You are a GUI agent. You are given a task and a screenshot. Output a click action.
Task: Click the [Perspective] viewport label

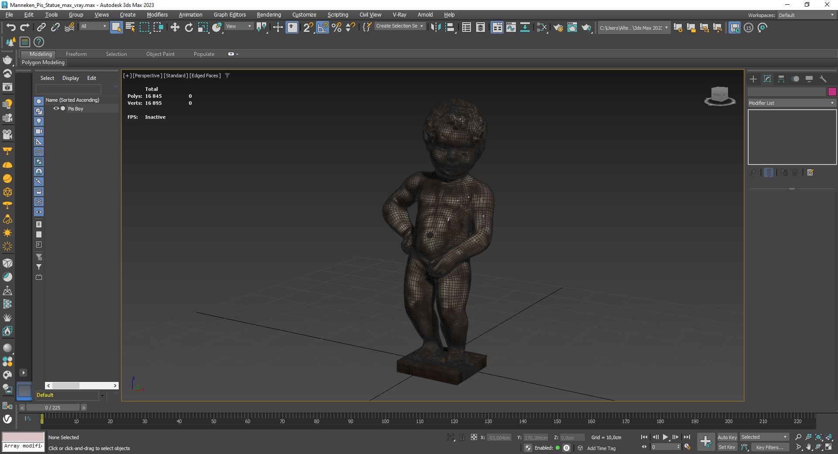coord(148,76)
